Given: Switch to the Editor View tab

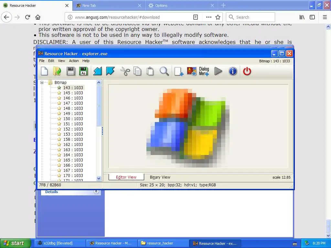Looking at the screenshot, I should [126, 177].
